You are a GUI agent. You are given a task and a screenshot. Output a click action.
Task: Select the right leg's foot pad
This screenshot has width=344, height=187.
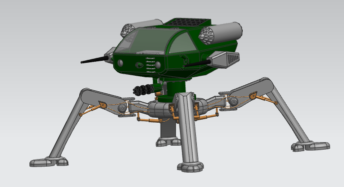click(311, 146)
